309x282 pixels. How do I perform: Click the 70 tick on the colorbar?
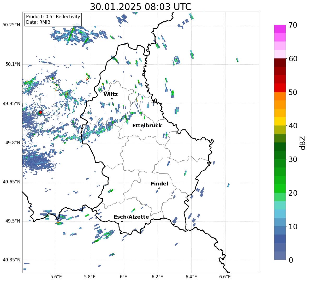(x=293, y=25)
